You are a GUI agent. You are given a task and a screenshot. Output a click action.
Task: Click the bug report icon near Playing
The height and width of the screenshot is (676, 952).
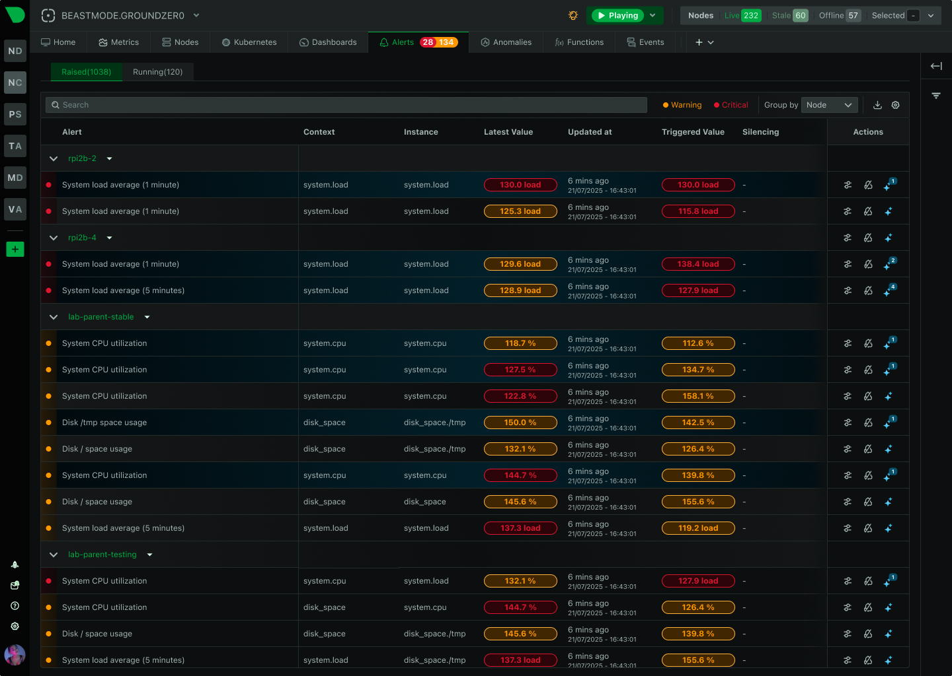tap(573, 15)
